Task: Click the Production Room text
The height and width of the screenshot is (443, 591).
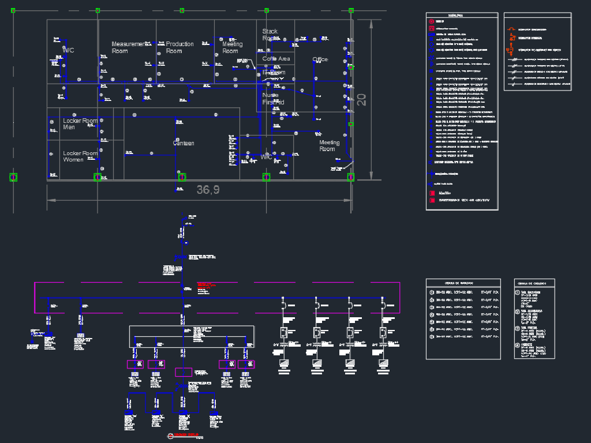Action: pyautogui.click(x=180, y=47)
